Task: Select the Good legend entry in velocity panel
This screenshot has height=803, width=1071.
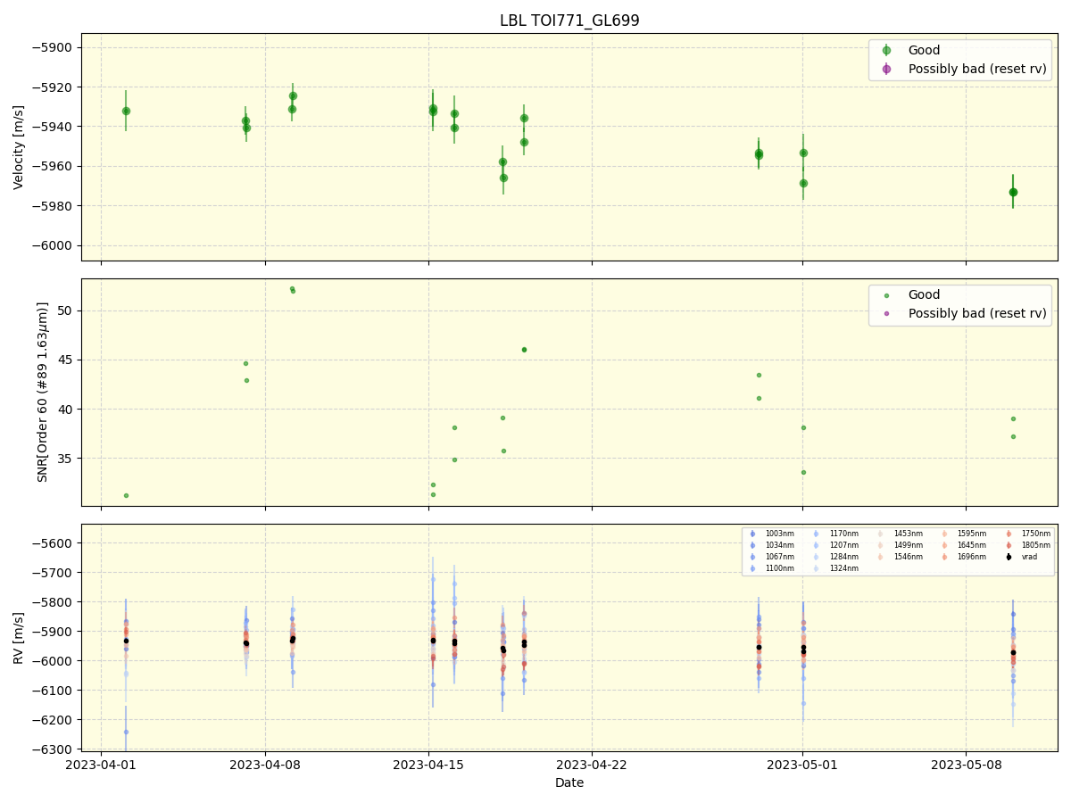Action: [x=924, y=50]
